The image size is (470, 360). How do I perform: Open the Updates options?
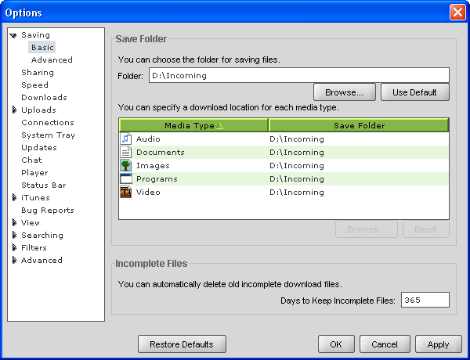click(39, 148)
